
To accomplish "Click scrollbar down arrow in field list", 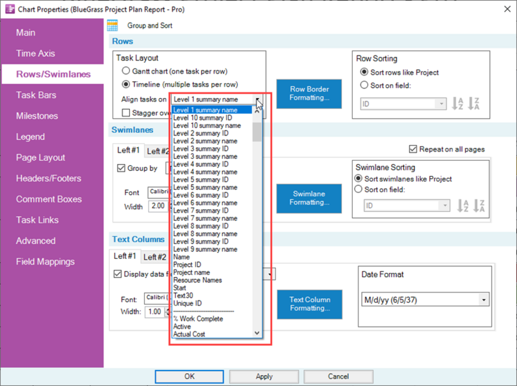I will [x=257, y=333].
